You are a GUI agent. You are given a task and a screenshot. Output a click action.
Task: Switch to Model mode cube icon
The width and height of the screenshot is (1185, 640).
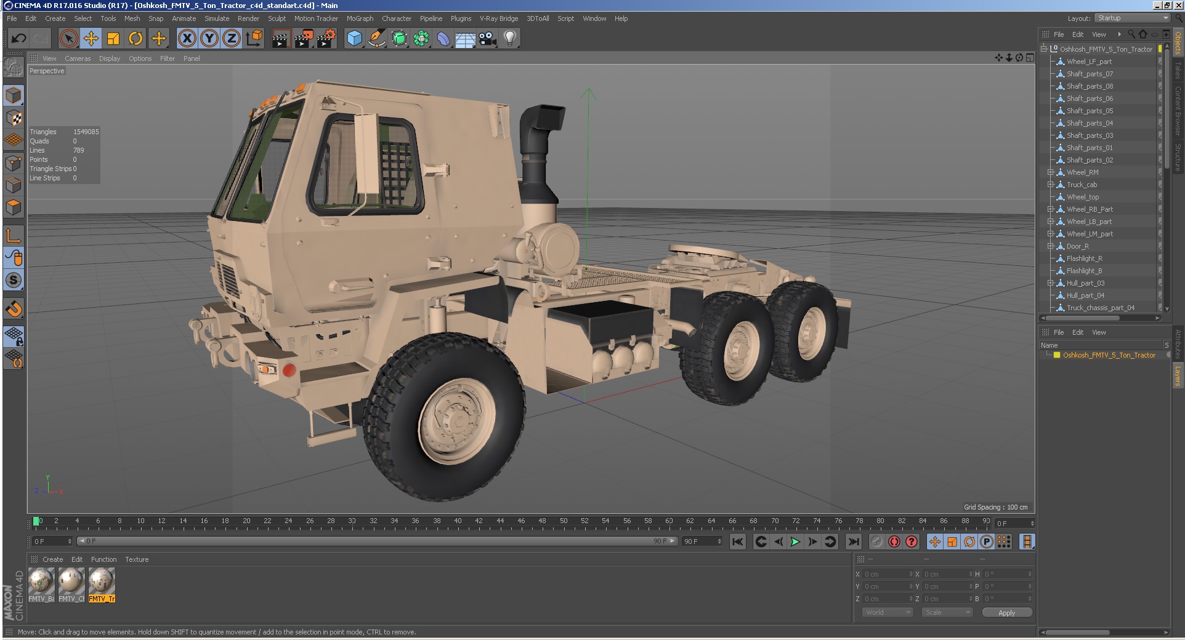click(14, 95)
